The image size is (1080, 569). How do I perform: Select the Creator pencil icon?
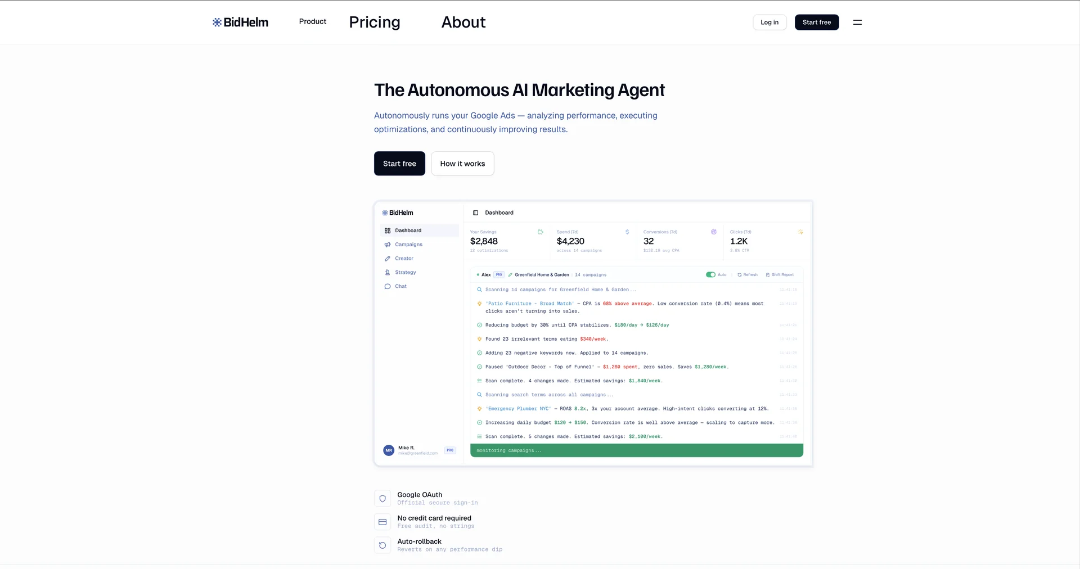click(x=388, y=259)
